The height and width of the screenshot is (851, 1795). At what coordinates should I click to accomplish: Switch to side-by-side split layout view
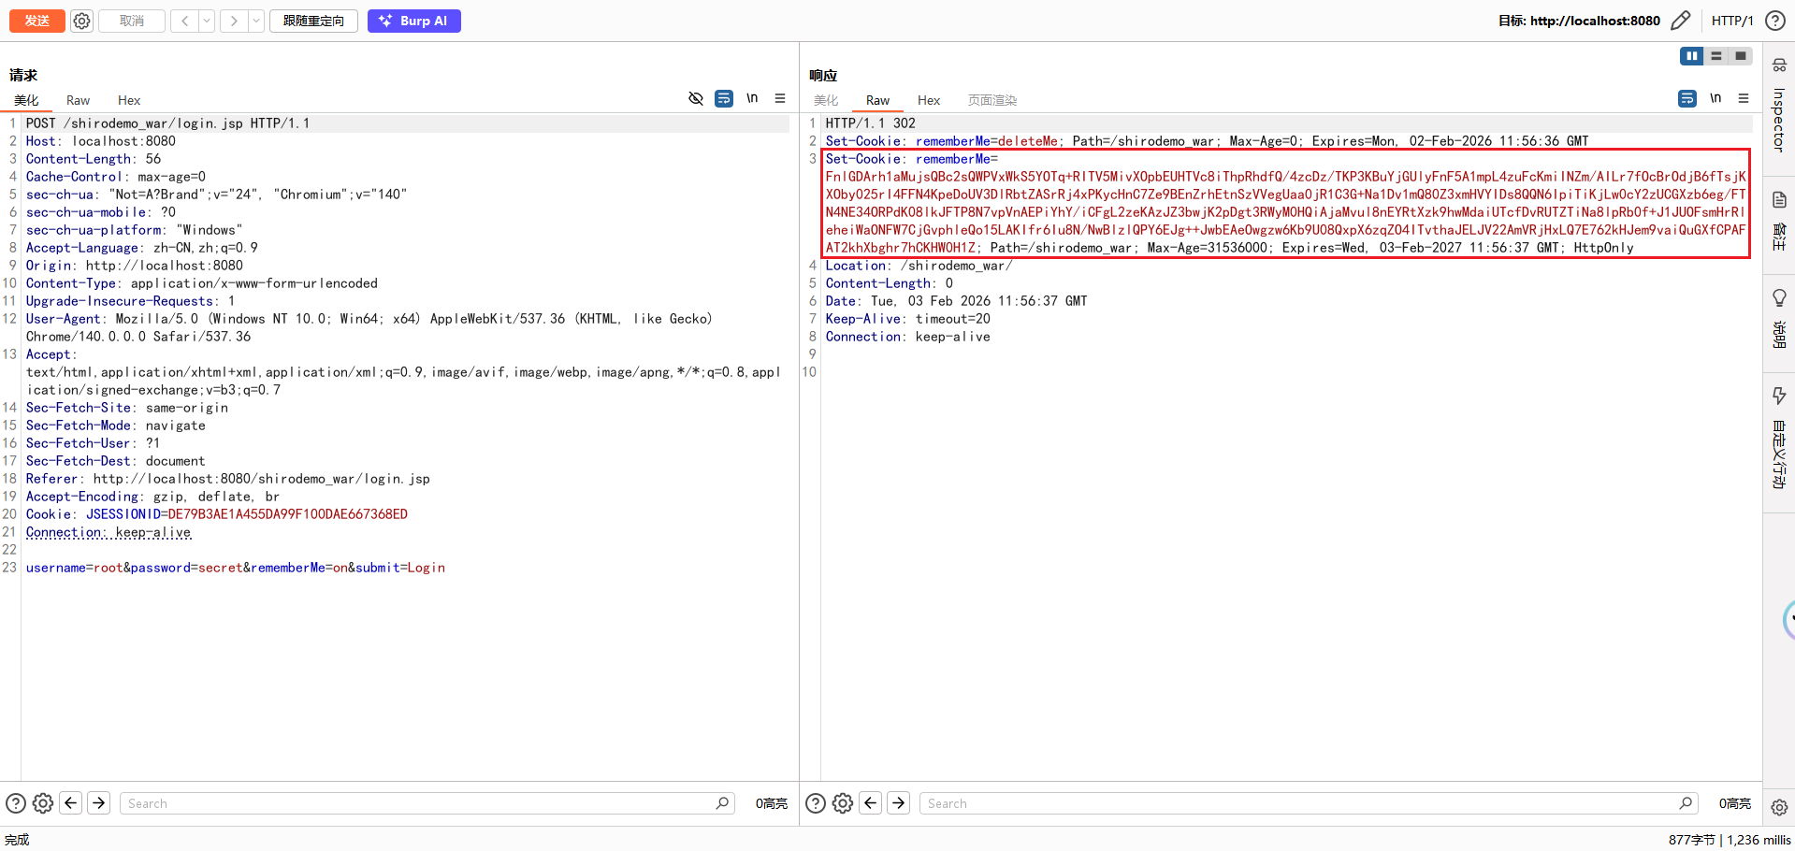pyautogui.click(x=1691, y=56)
